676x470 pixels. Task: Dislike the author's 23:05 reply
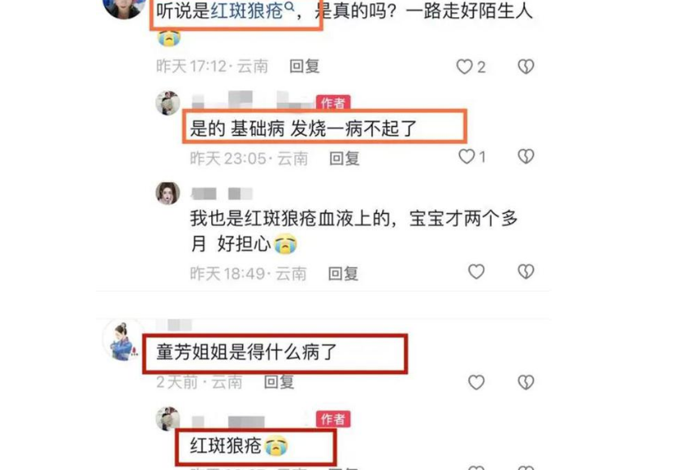(526, 156)
